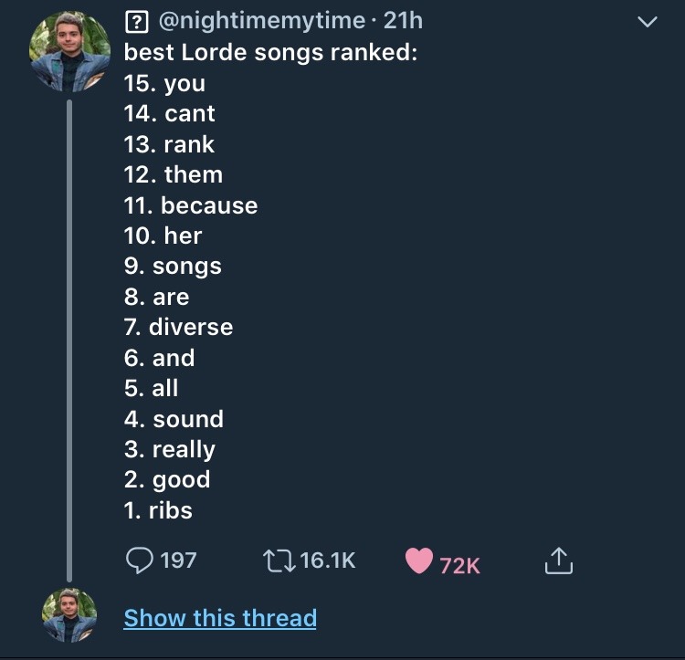Screen dimensions: 685x660
Task: Click the "1. ribs" line
Action: coord(158,510)
